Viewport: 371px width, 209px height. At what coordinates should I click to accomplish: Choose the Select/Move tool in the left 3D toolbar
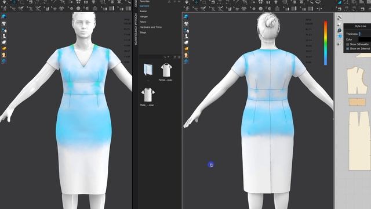pos(14,2)
